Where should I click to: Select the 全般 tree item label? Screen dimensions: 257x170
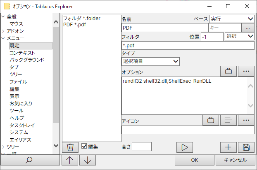(x=12, y=16)
